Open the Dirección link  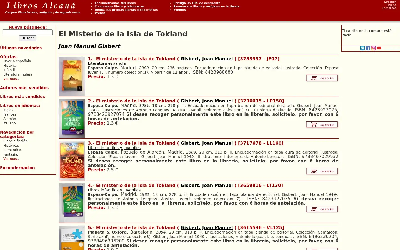[x=390, y=2]
